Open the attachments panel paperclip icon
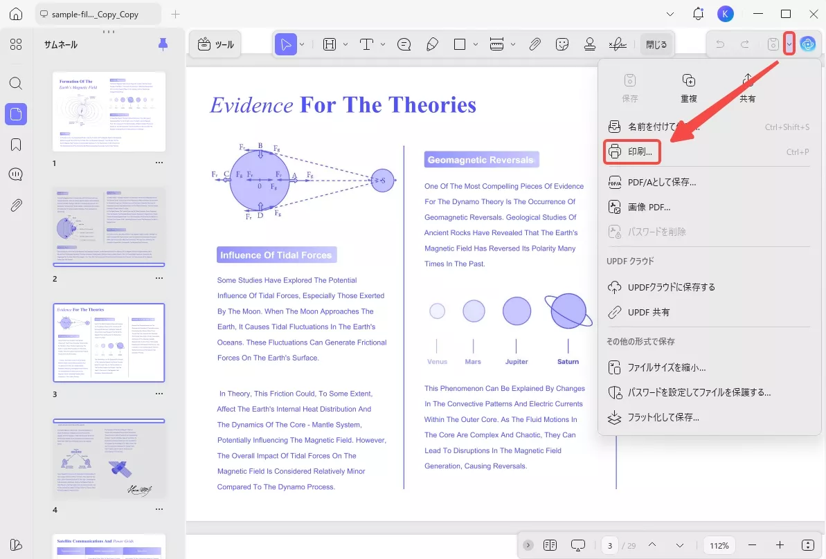The image size is (826, 559). [x=16, y=205]
